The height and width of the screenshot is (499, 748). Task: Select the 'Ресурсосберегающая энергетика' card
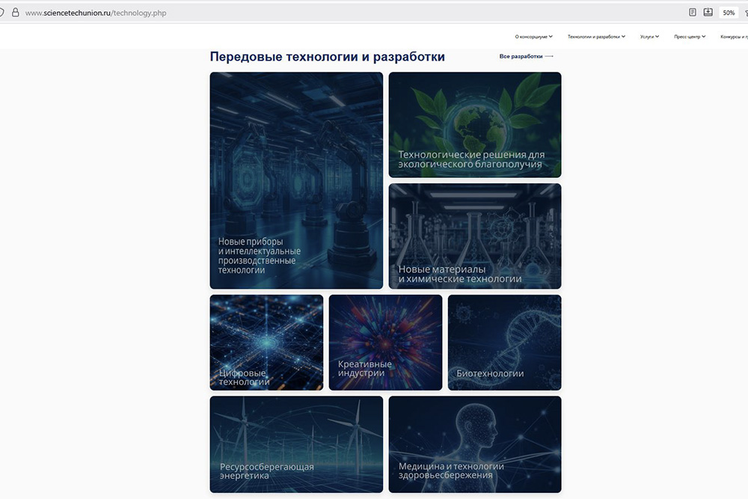click(x=296, y=444)
